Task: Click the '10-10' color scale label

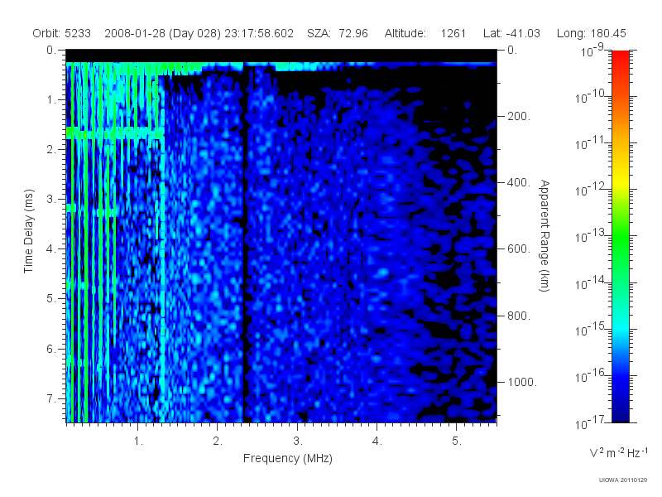Action: pyautogui.click(x=590, y=97)
